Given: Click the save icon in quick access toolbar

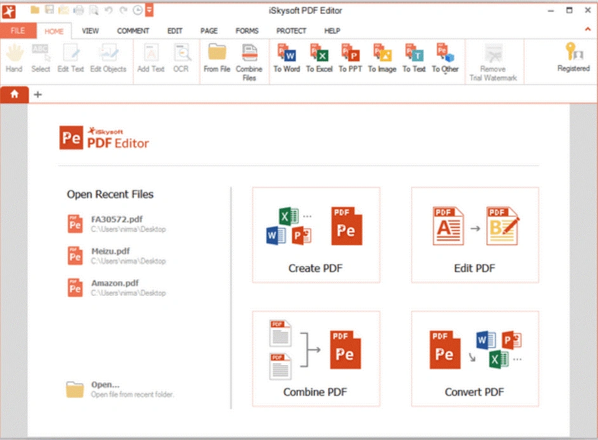Looking at the screenshot, I should (49, 10).
